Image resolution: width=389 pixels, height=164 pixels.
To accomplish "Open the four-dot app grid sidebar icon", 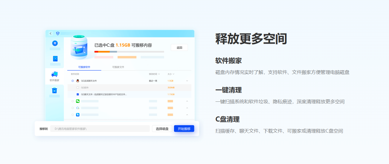I will (55, 43).
